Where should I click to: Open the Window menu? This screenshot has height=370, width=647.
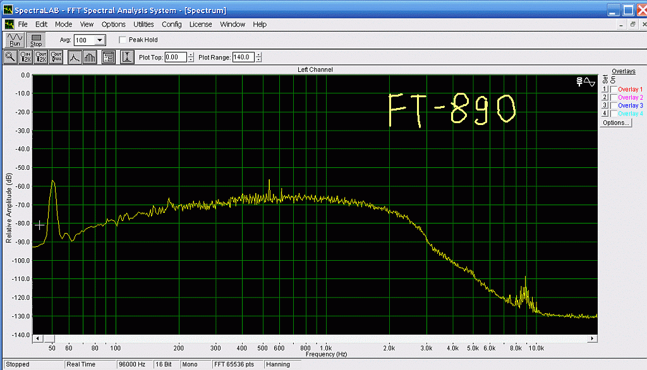233,25
